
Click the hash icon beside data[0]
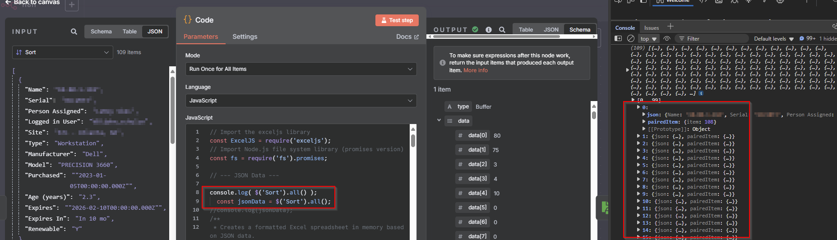click(460, 135)
